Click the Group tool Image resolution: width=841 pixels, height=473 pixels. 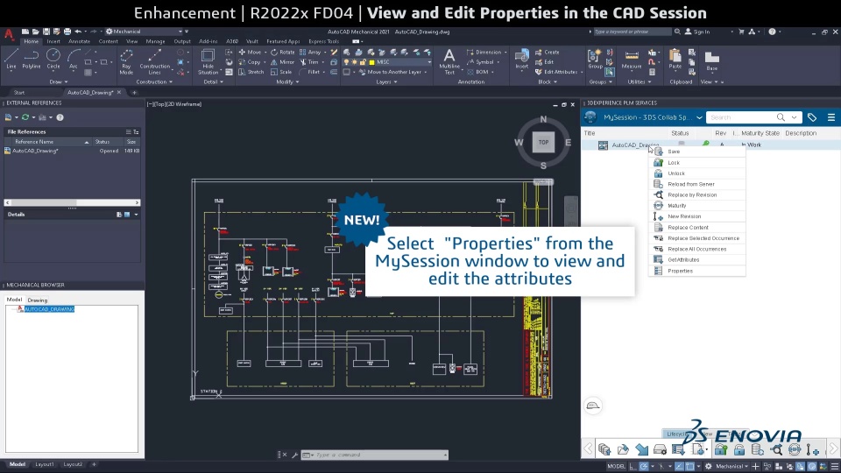point(595,59)
